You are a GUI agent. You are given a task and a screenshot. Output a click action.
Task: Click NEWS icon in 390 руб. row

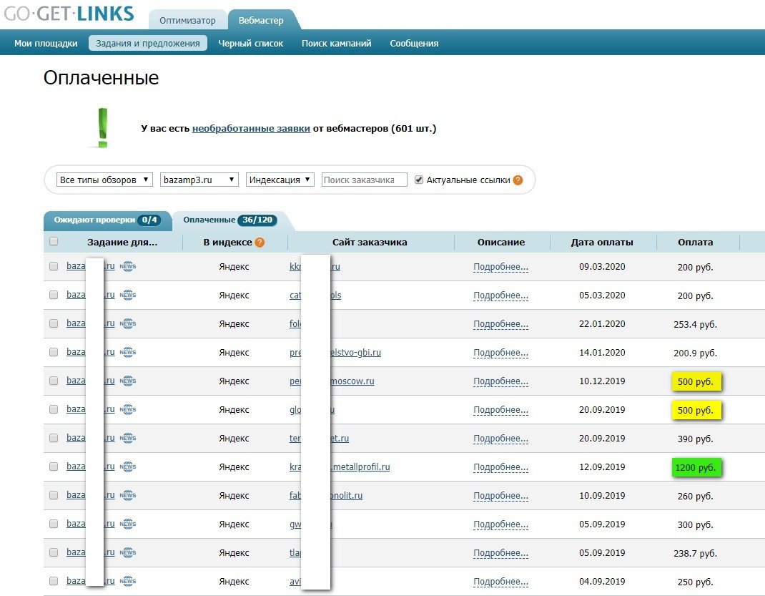pyautogui.click(x=128, y=438)
